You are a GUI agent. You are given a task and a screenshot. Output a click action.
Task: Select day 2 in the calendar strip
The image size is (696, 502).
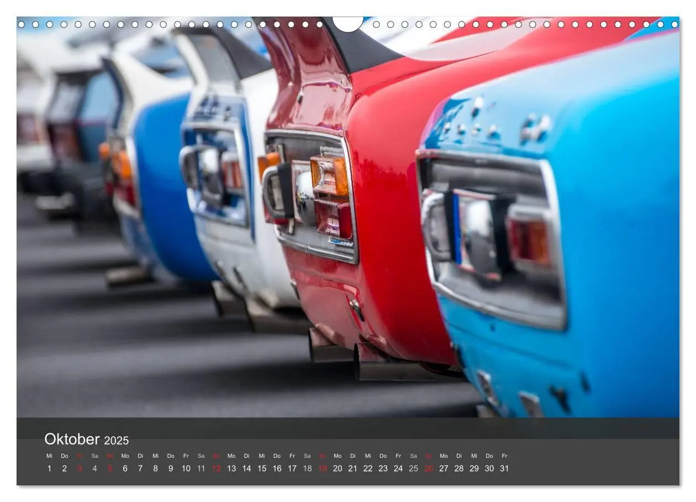click(x=64, y=468)
